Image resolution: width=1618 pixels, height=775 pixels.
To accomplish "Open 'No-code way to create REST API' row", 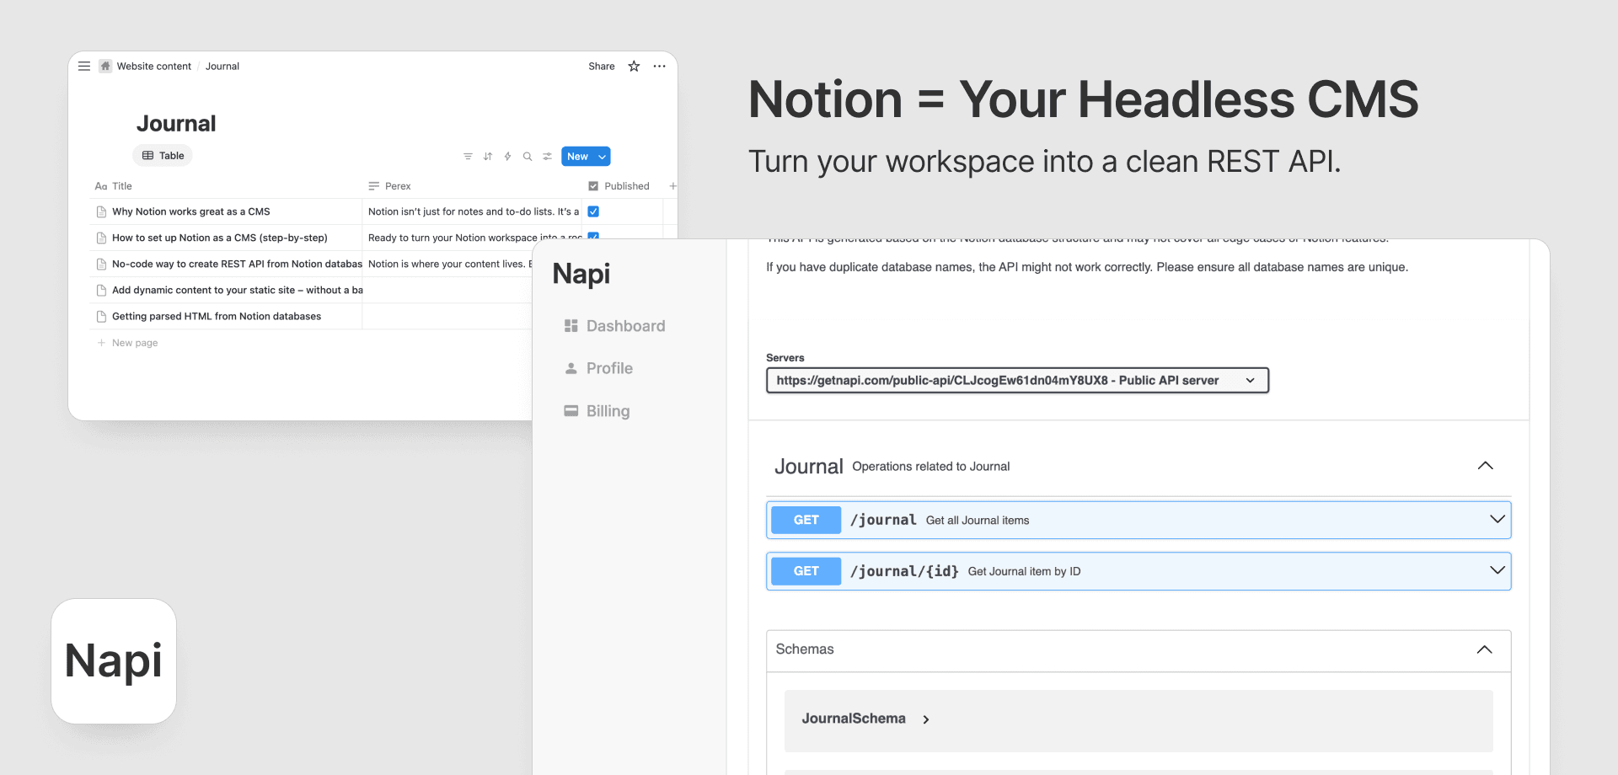I will point(237,265).
